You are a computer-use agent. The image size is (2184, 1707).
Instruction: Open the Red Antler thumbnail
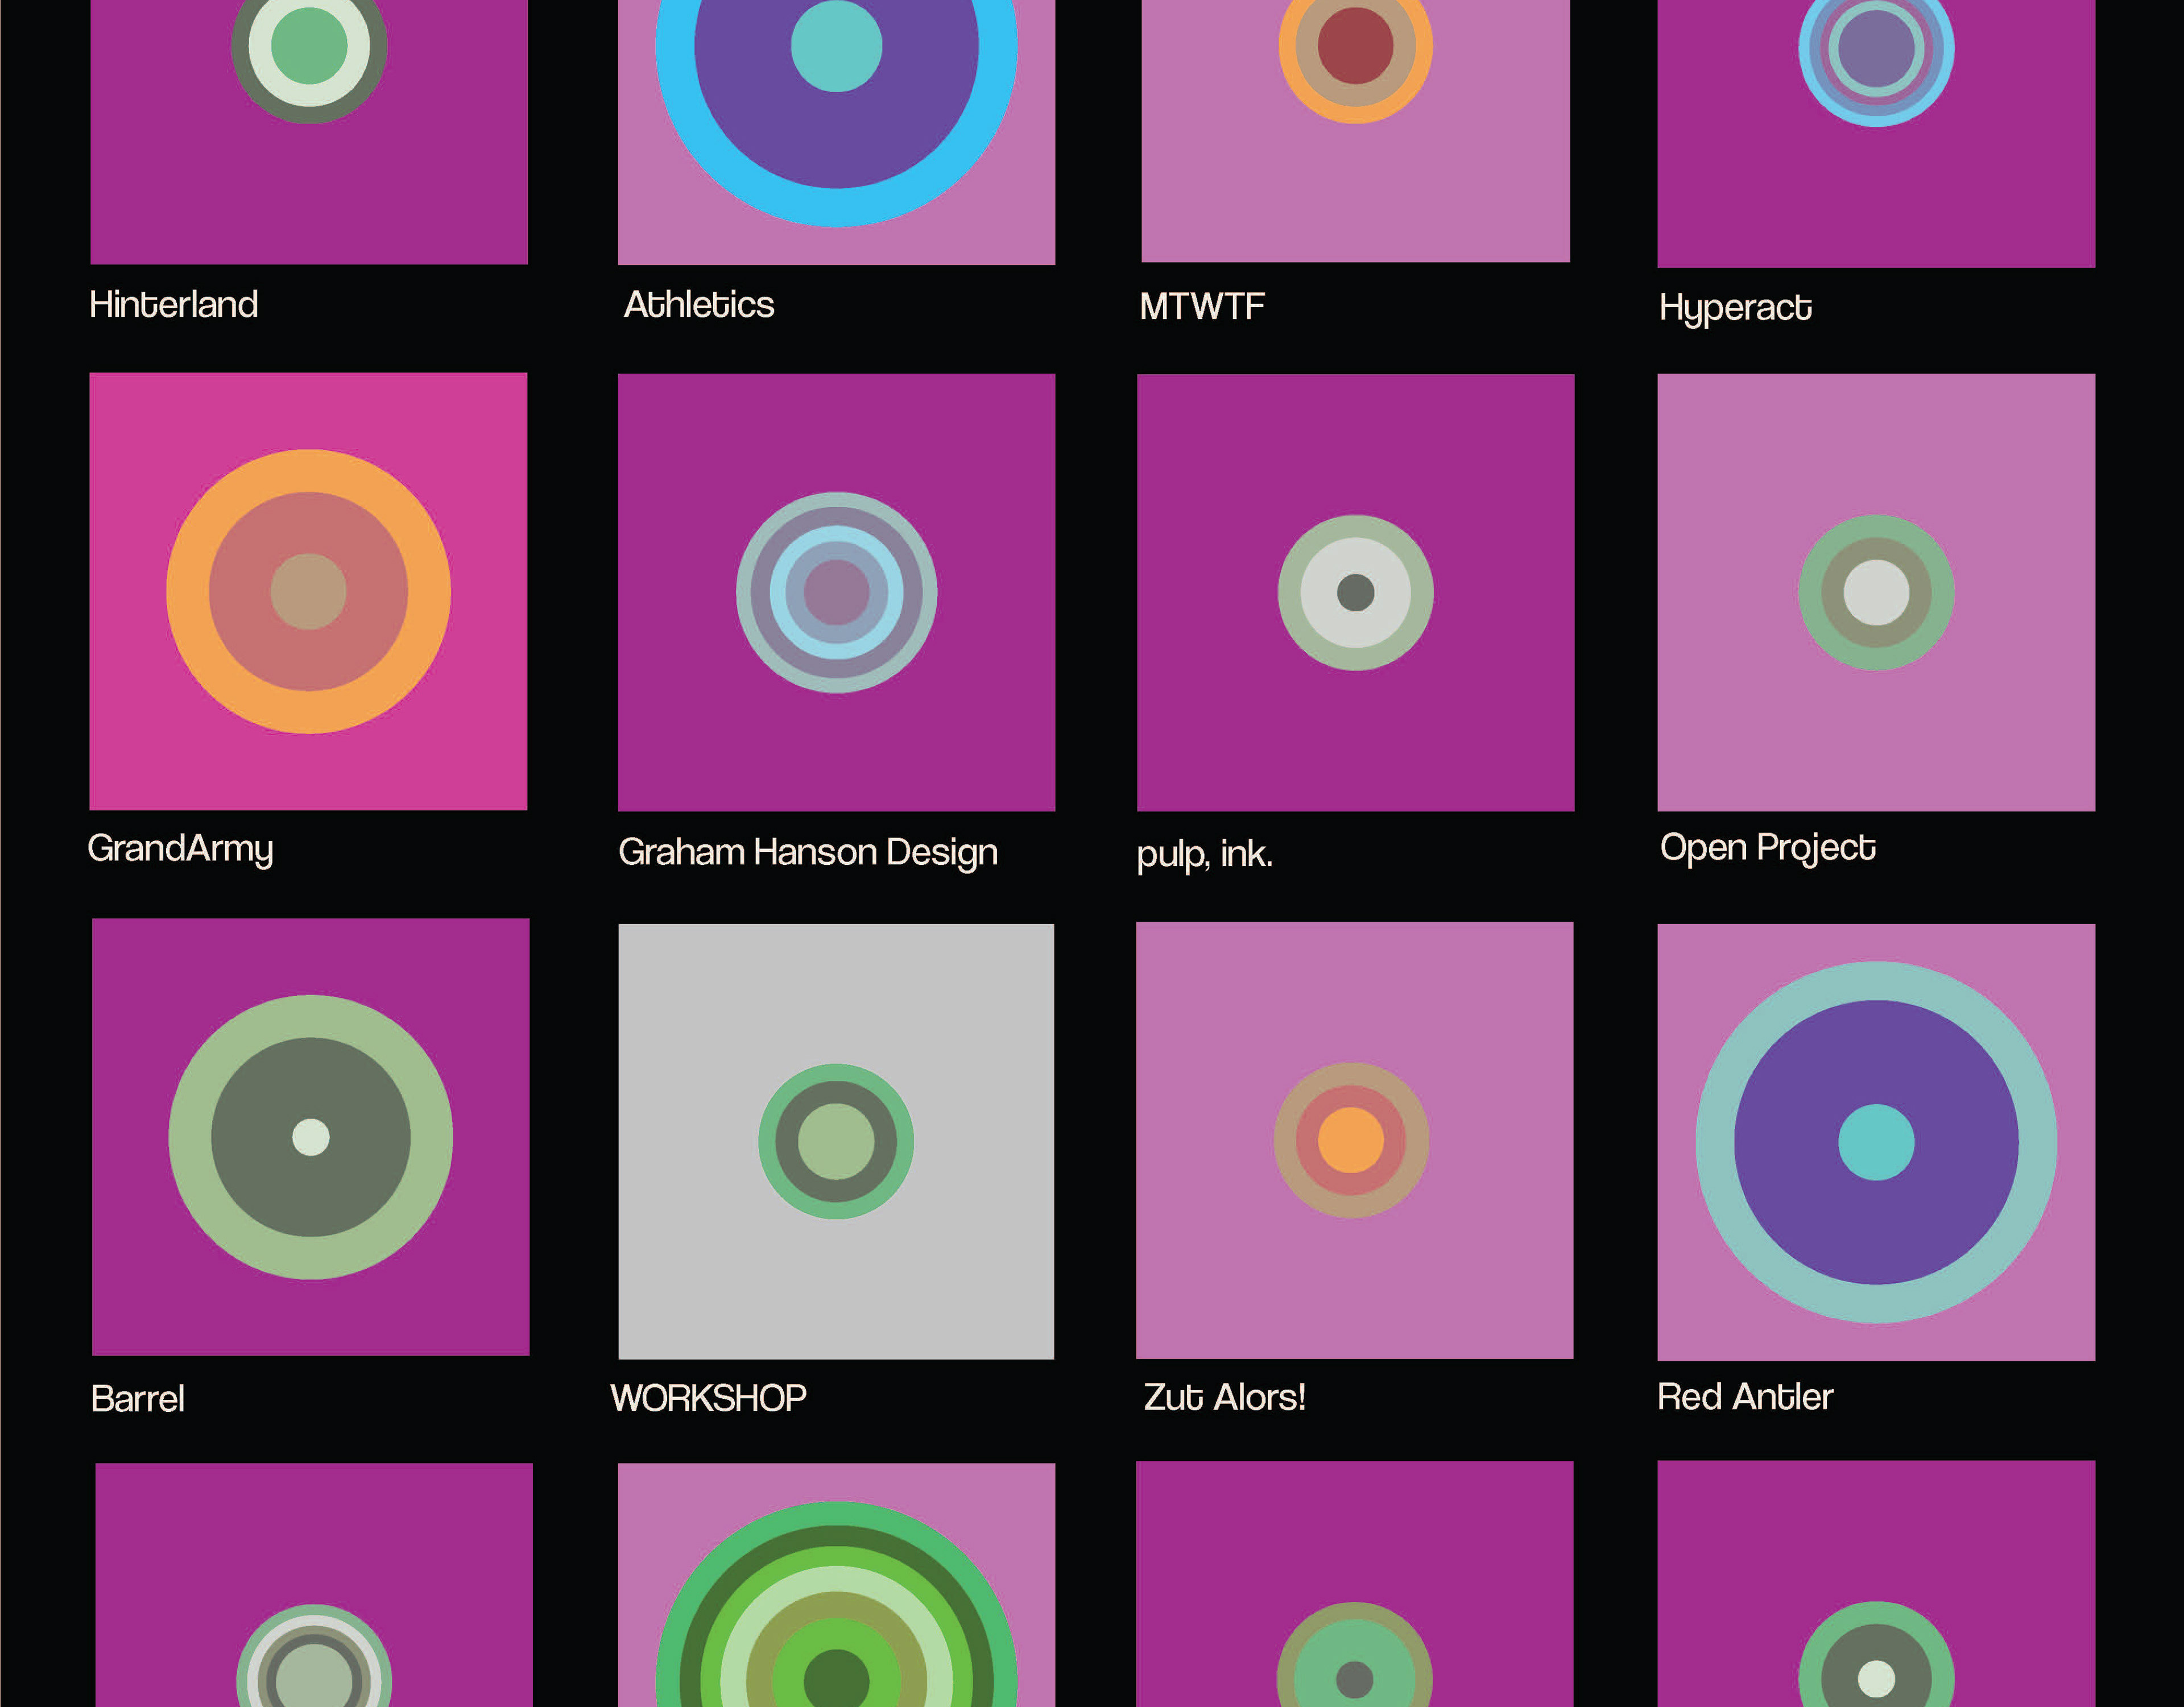[1876, 1142]
